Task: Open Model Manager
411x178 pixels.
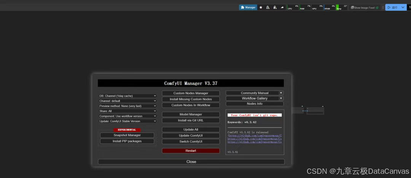Action: click(x=191, y=114)
